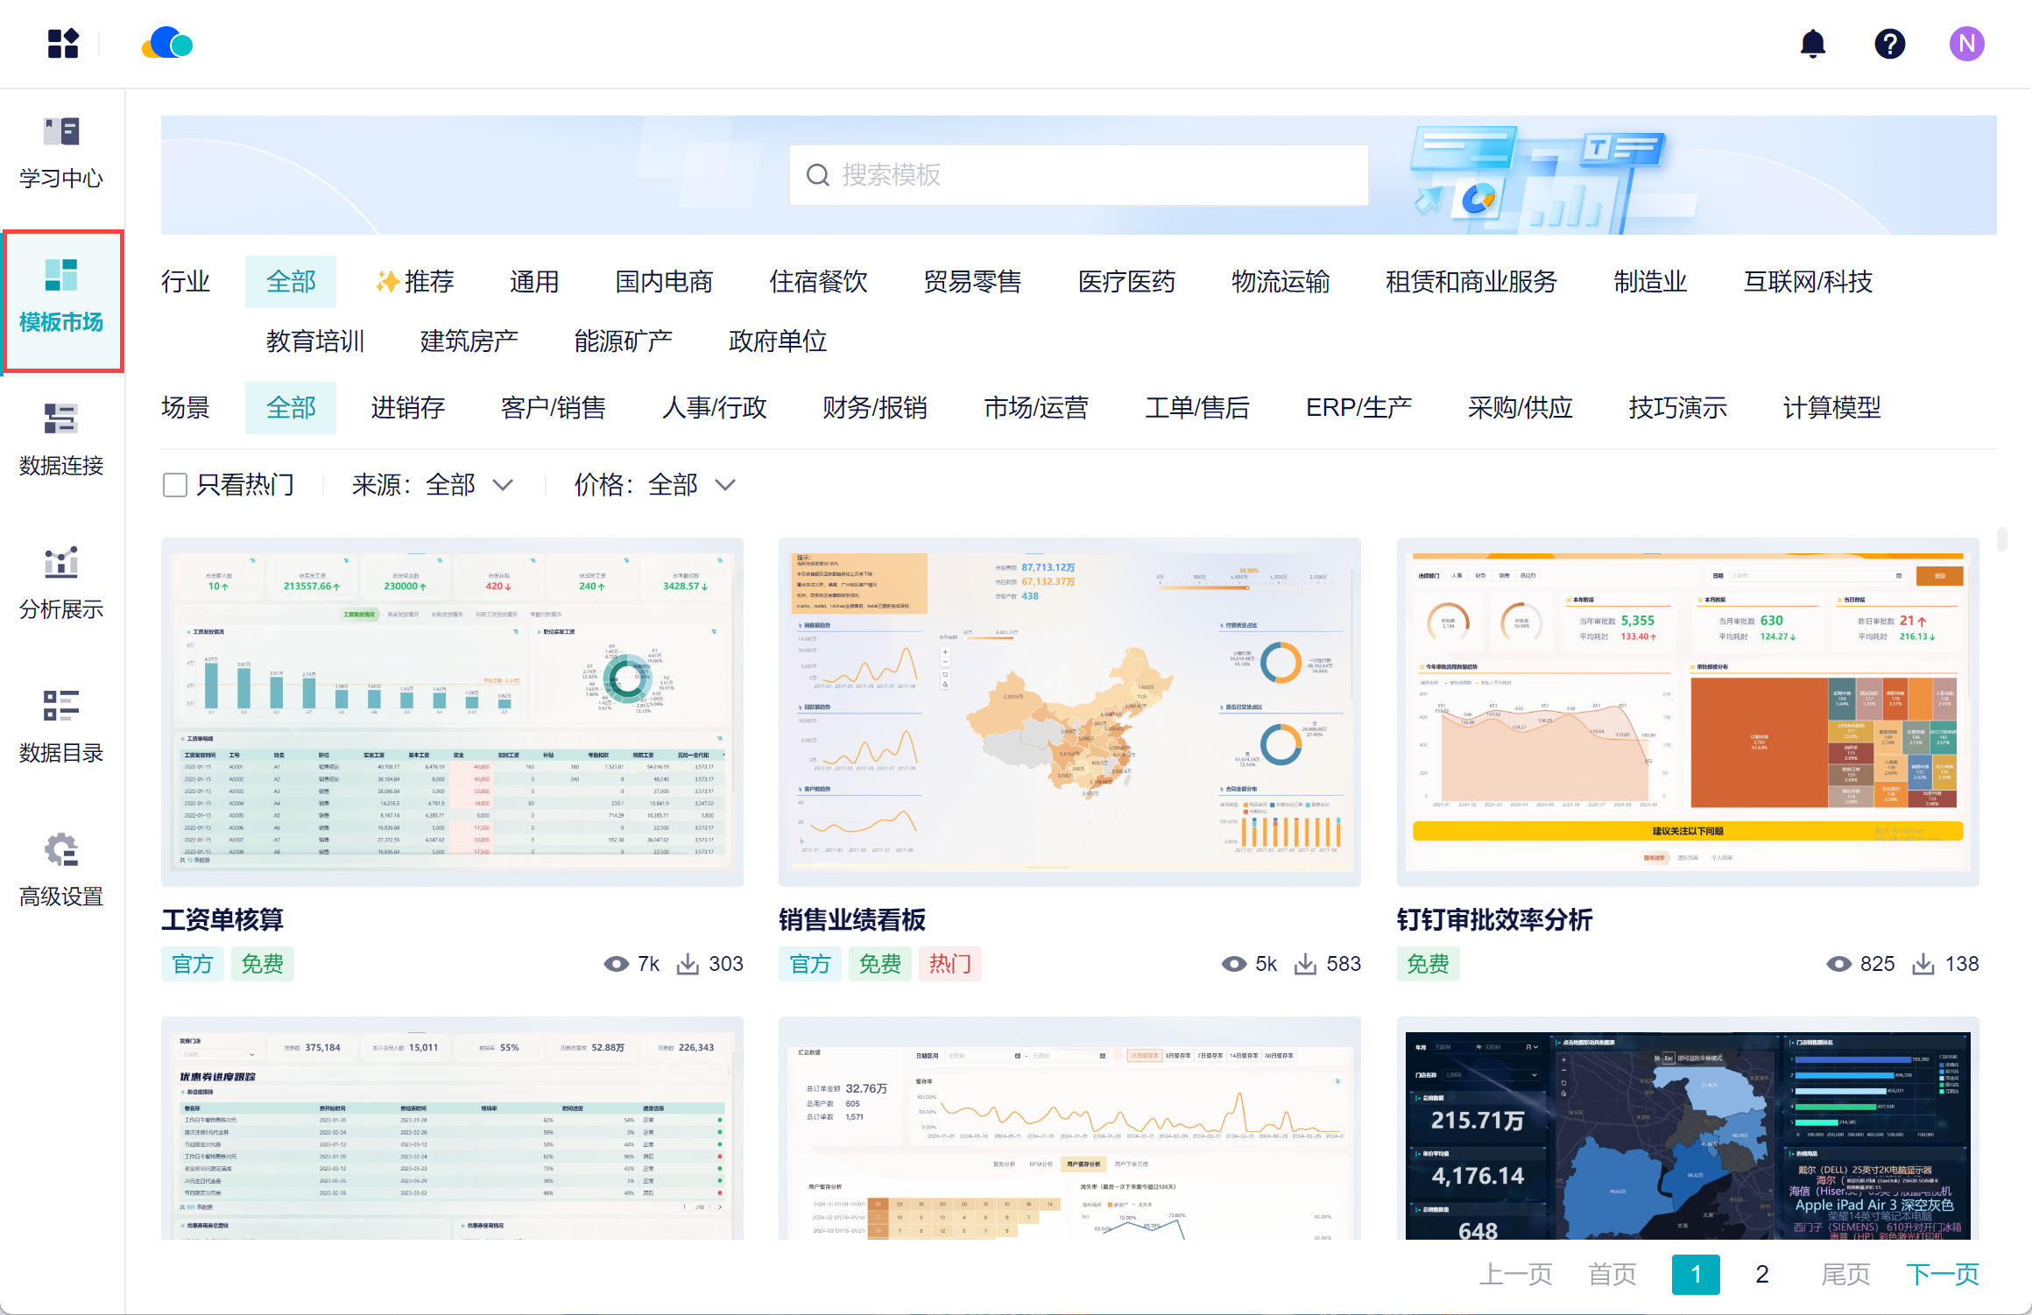The width and height of the screenshot is (2032, 1315).
Task: Open the 销售业绩看板 template thumbnail
Action: coord(1069,712)
